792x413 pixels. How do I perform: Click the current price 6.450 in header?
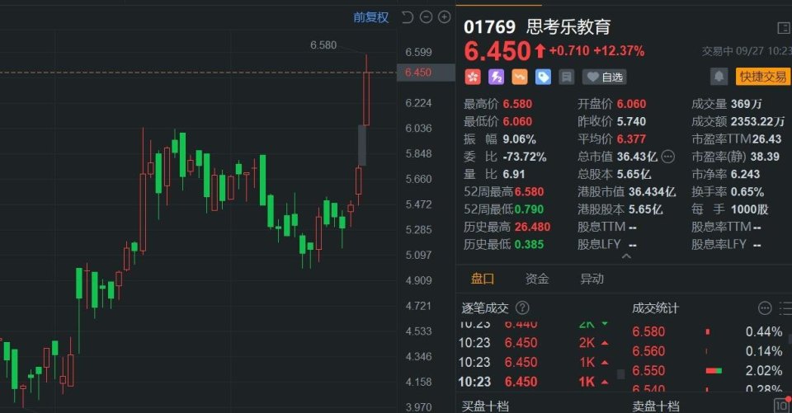point(497,51)
